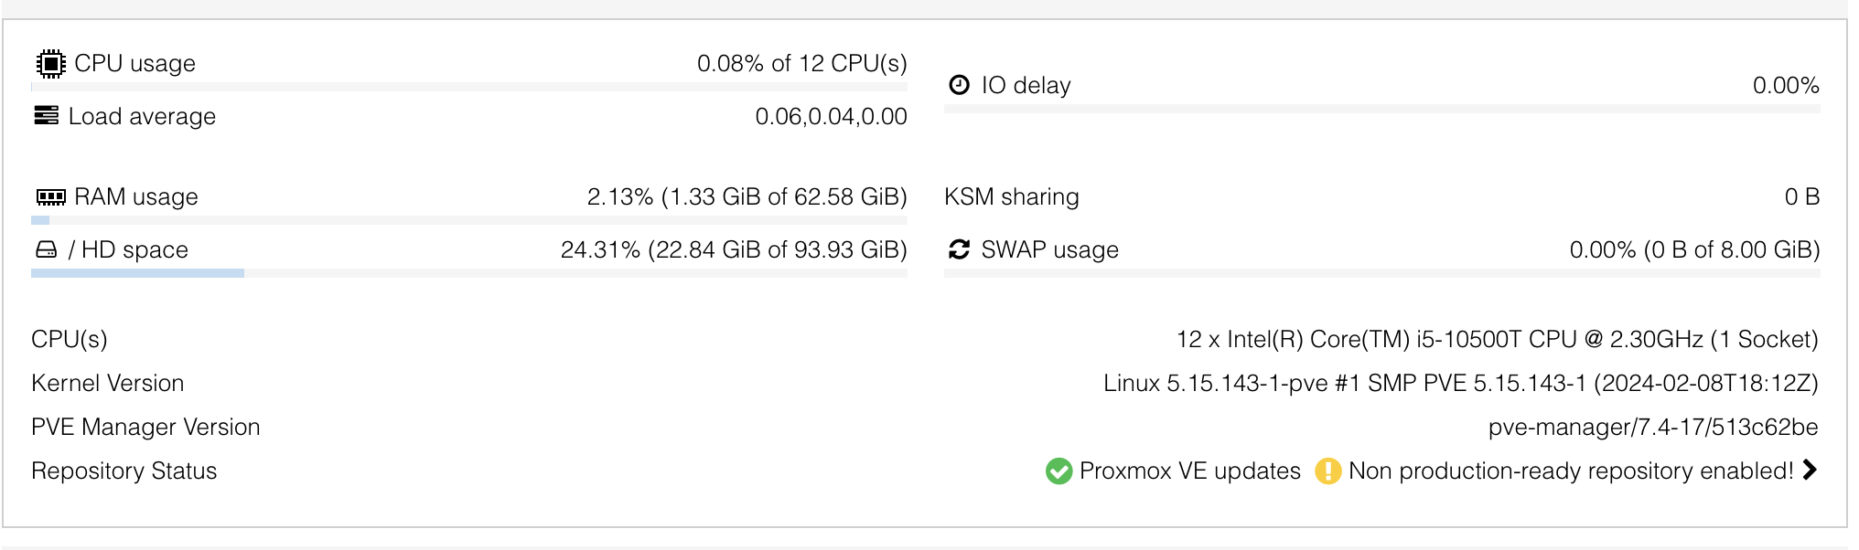Screen dimensions: 1859x550
Task: Click the Proxmox VE updates status text
Action: [1189, 471]
